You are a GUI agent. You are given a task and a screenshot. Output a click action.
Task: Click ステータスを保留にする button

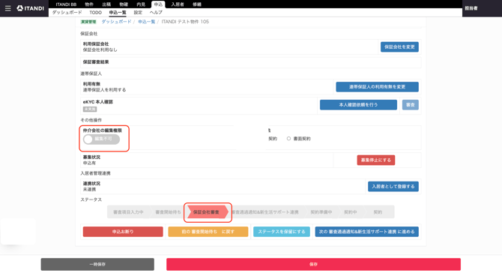pos(282,232)
